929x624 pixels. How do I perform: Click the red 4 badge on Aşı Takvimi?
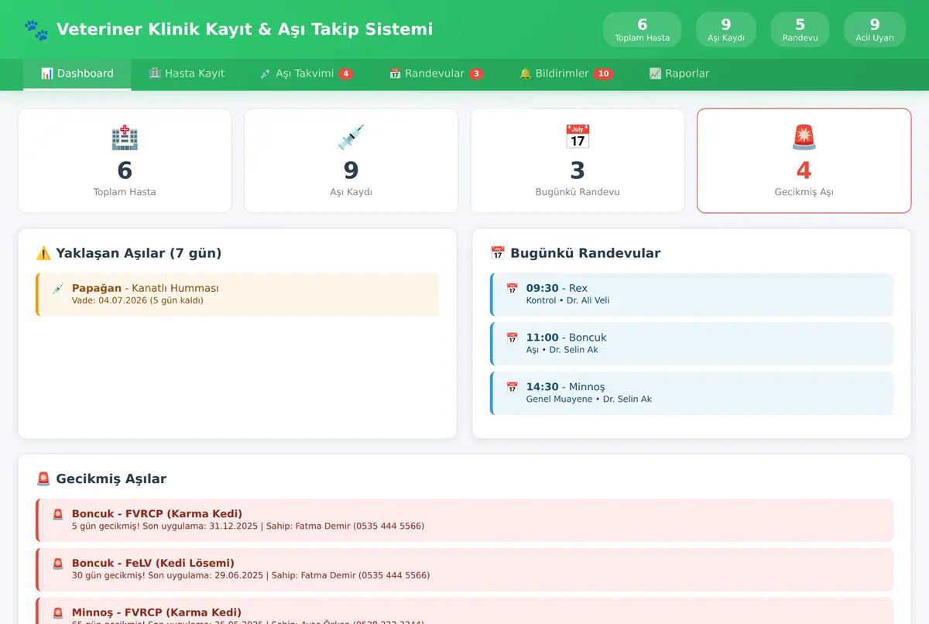[x=346, y=74]
